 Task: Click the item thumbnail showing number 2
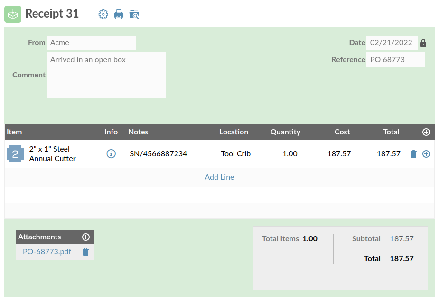pyautogui.click(x=15, y=154)
